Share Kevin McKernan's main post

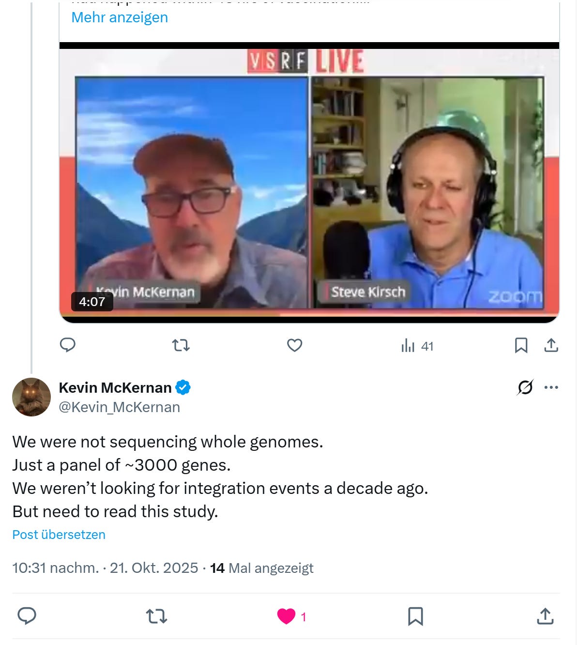[545, 616]
